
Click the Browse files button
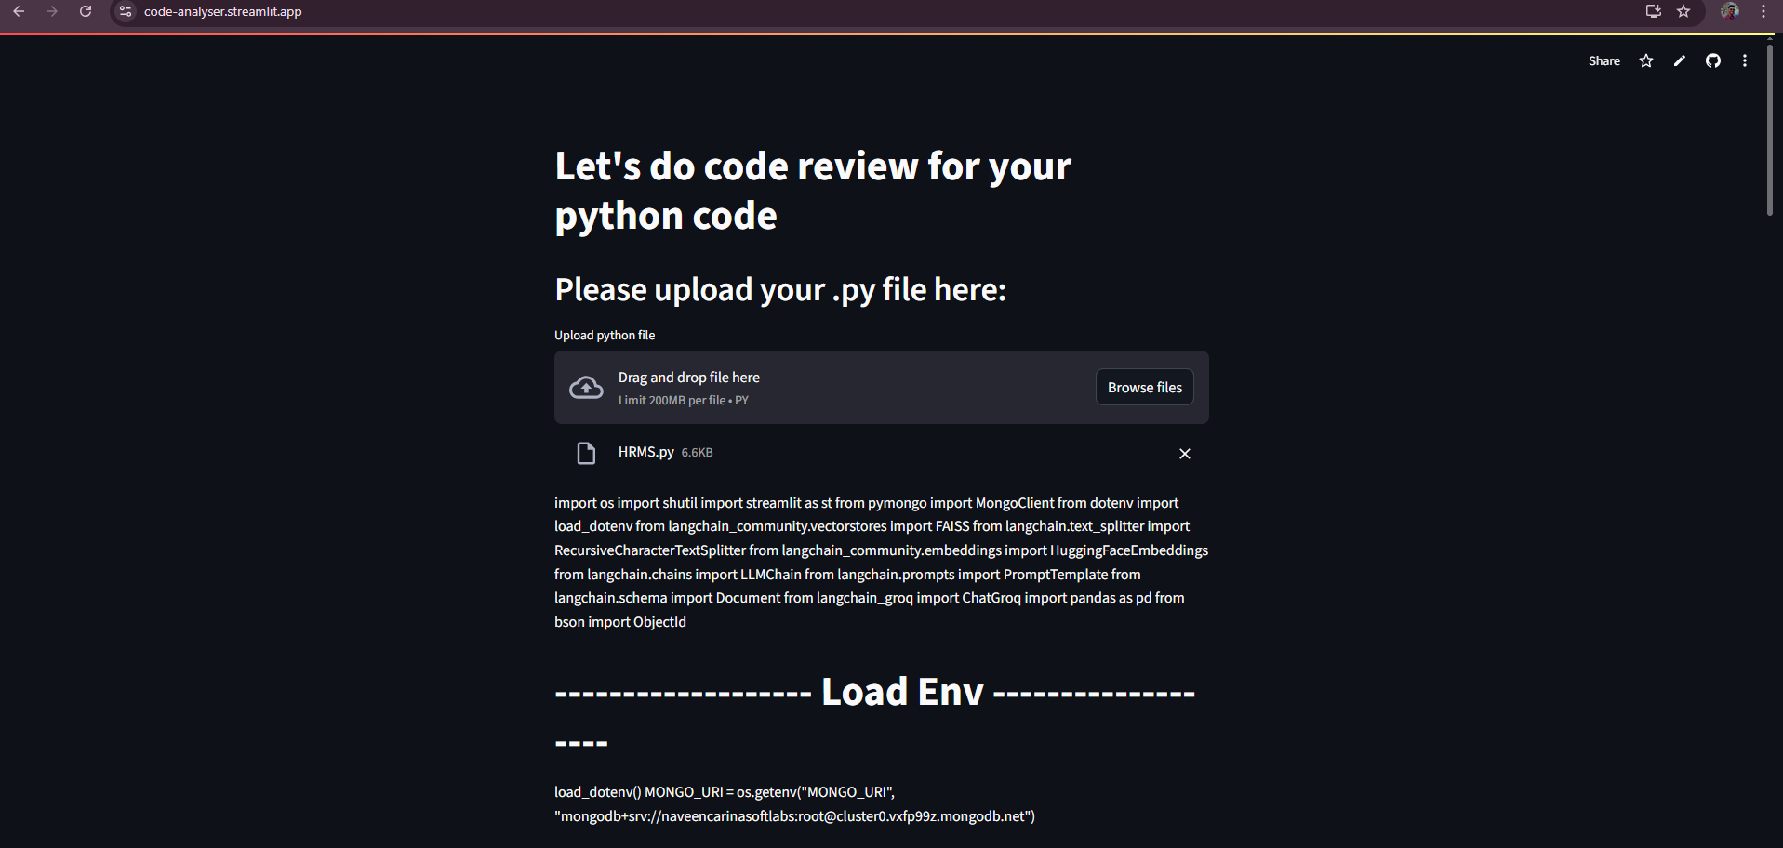[1144, 387]
